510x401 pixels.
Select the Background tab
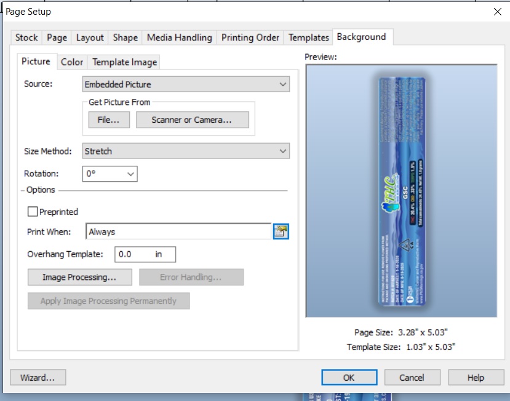361,37
